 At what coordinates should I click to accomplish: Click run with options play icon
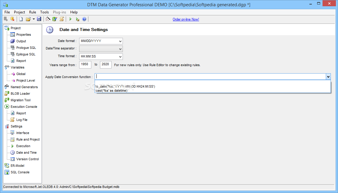[x=77, y=19]
